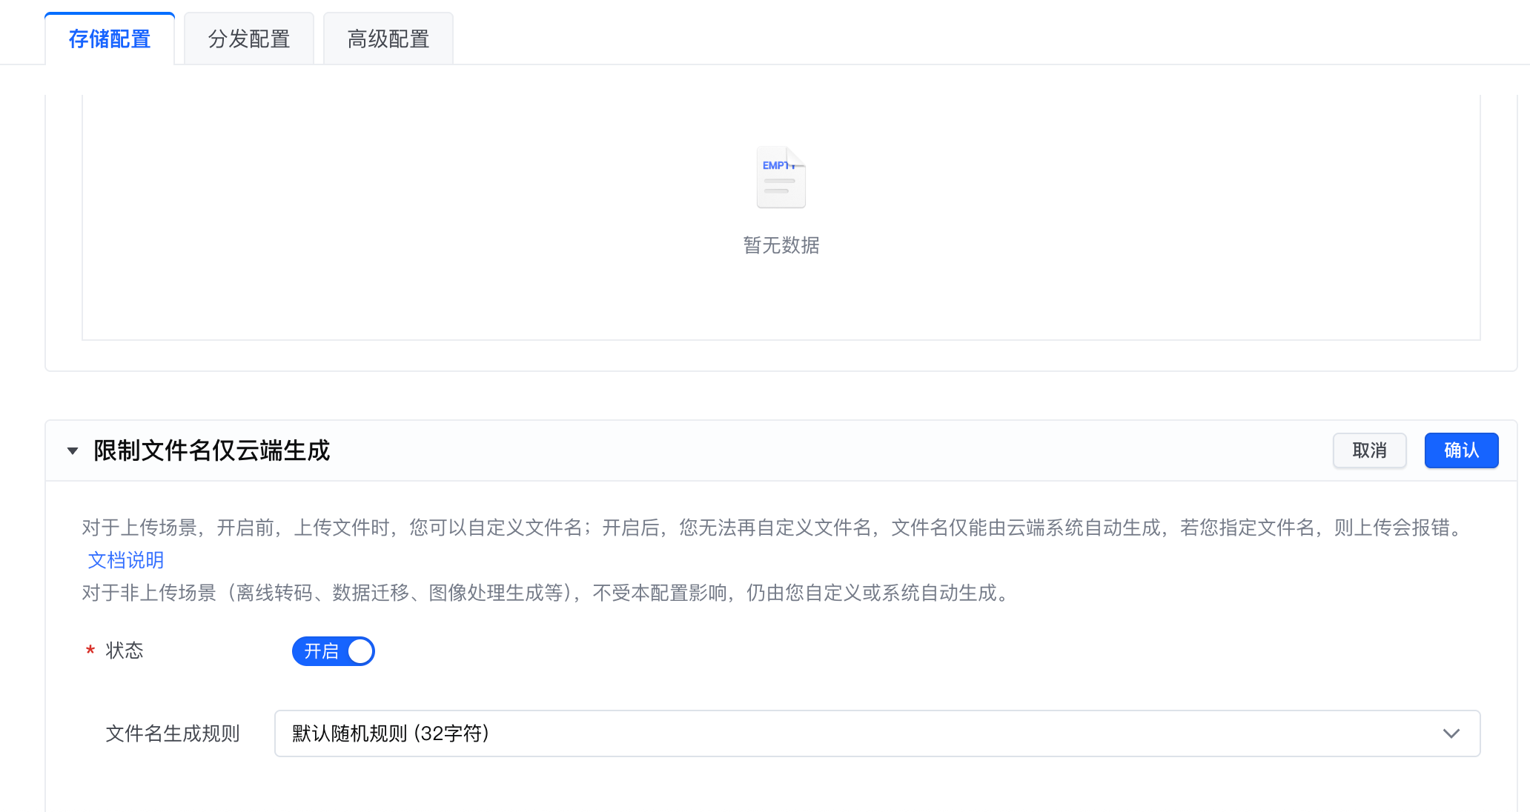
Task: Click the 暂无数据 placeholder text
Action: coord(781,245)
